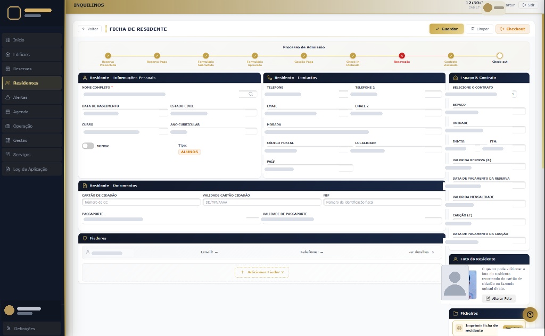Screen dimensions: 545x336
Task: Click the Caução Paga step marker
Action: tap(304, 55)
